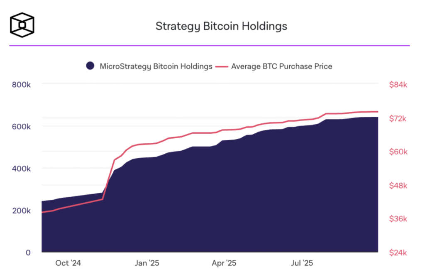Click the $48k right axis label
Image resolution: width=425 pixels, height=277 pixels.
[398, 186]
